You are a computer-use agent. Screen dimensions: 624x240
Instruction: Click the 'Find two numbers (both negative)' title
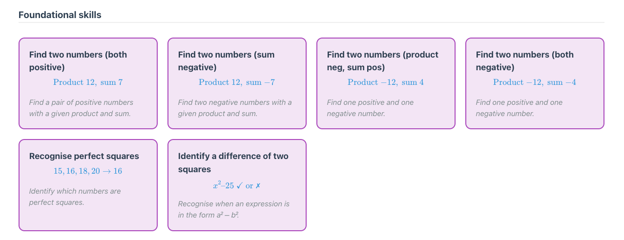click(525, 61)
